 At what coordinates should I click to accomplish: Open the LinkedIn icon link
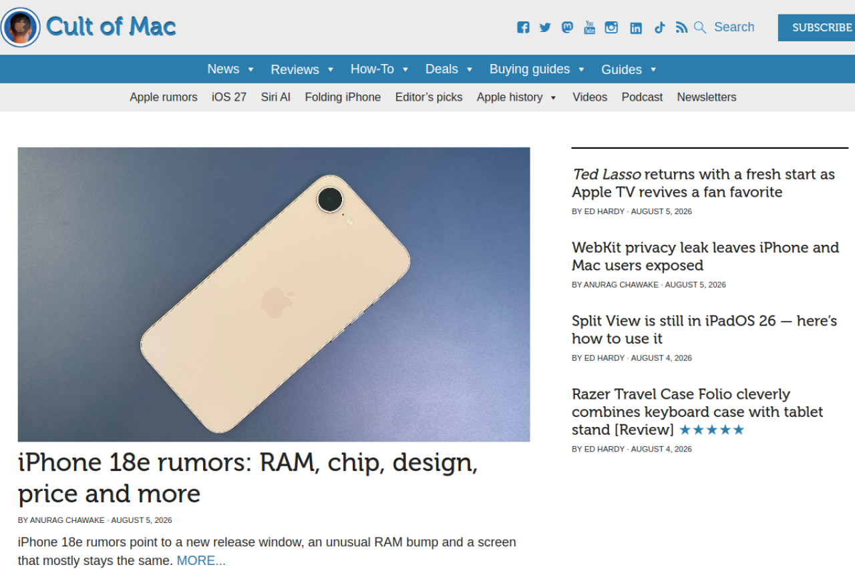click(x=636, y=28)
